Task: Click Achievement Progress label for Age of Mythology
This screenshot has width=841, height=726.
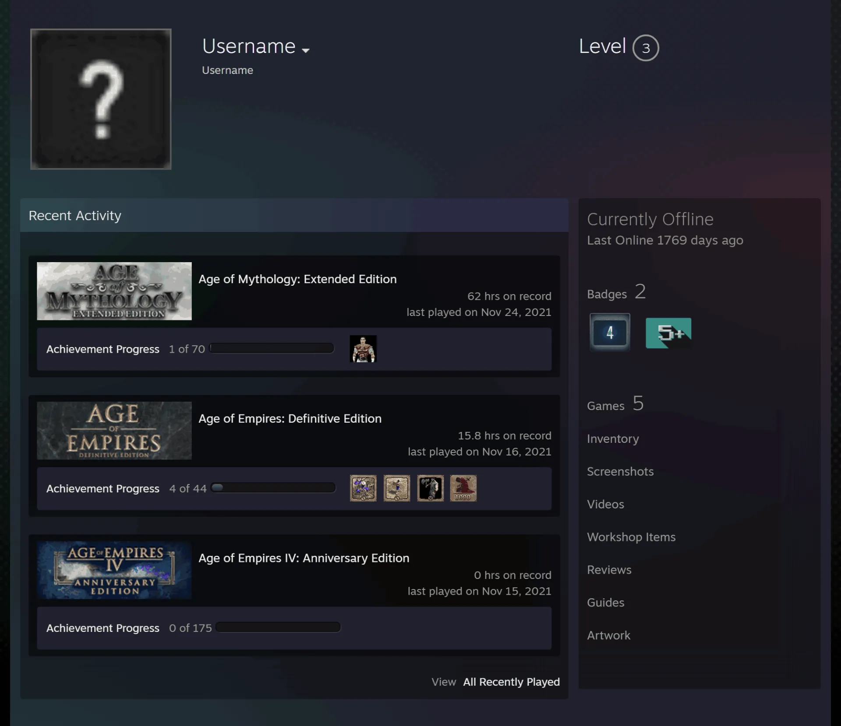Action: click(103, 349)
